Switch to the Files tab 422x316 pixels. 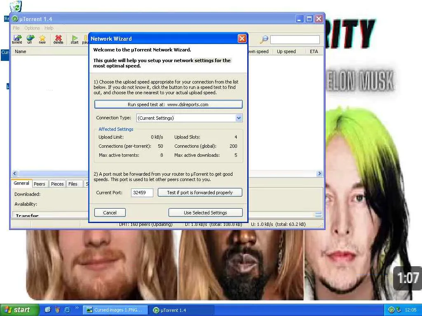click(73, 184)
